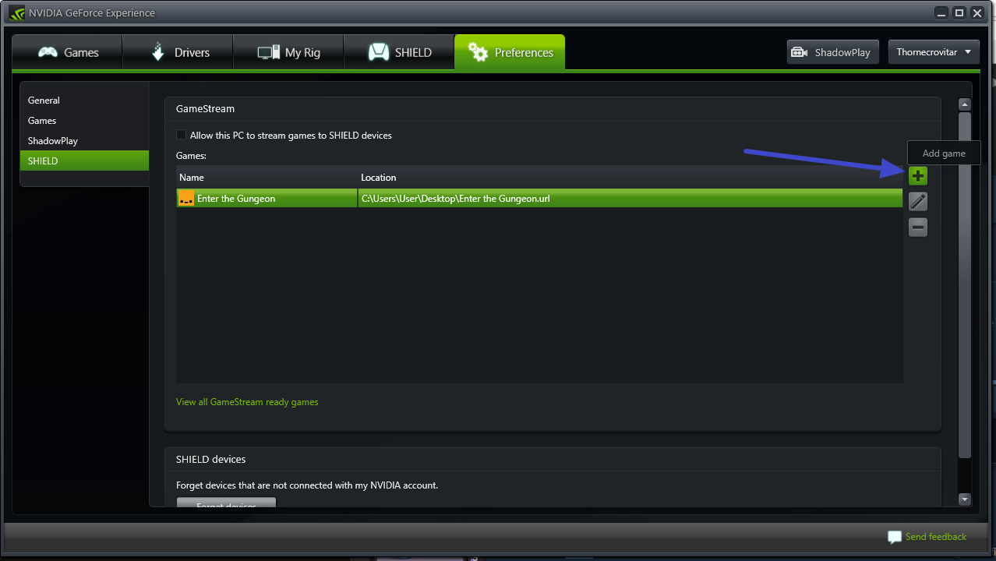
Task: Click the pencil edit game icon
Action: 918,202
